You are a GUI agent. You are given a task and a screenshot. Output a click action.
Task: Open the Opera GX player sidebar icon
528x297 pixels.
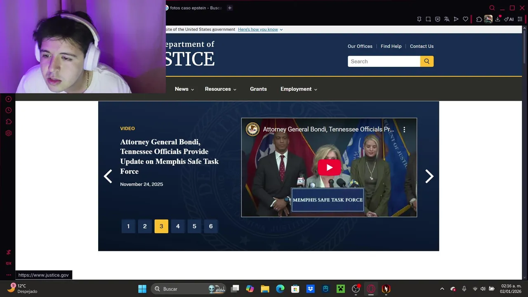(8, 99)
